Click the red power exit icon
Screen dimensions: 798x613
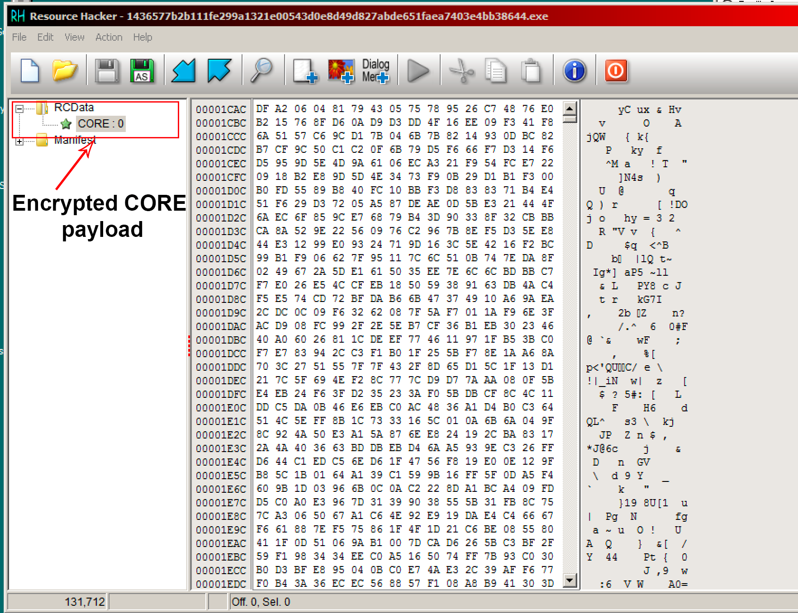coord(616,71)
